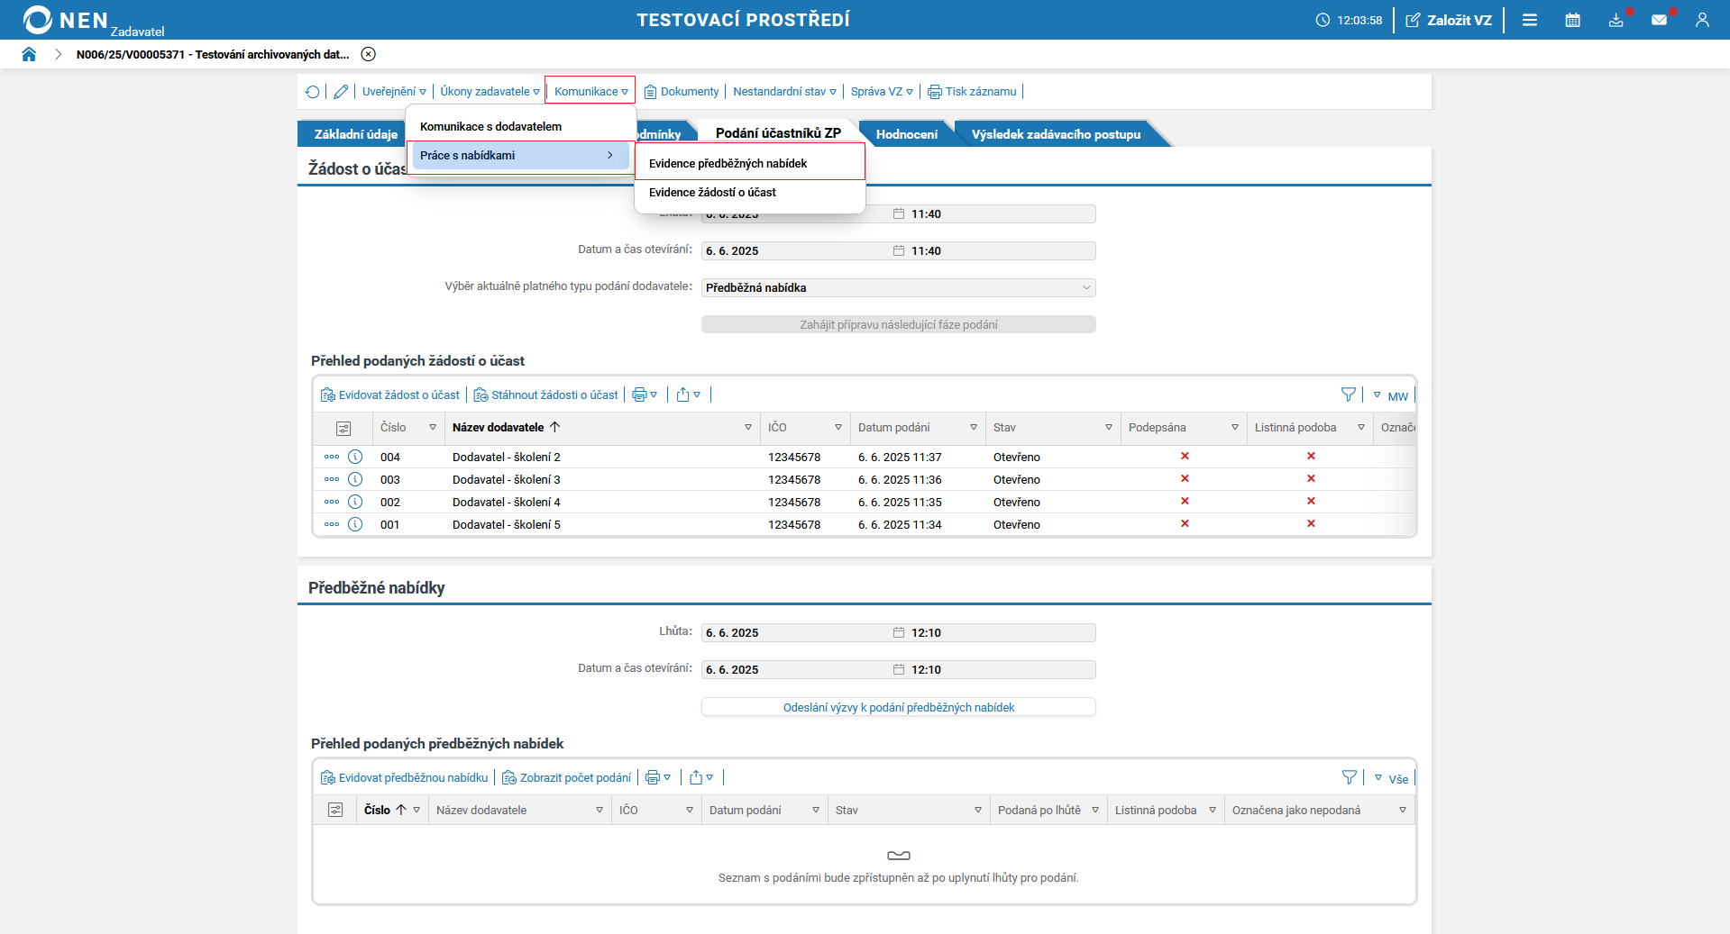Viewport: 1730px width, 934px height.
Task: Close the N006/25/V00005371 breadcrumb tab
Action: (x=368, y=54)
